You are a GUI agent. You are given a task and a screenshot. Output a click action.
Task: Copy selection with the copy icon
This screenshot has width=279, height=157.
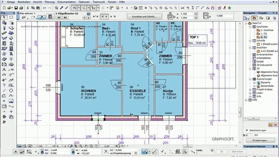33,8
